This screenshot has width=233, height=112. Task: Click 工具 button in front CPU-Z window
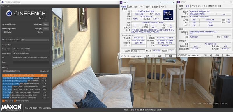click(148, 56)
